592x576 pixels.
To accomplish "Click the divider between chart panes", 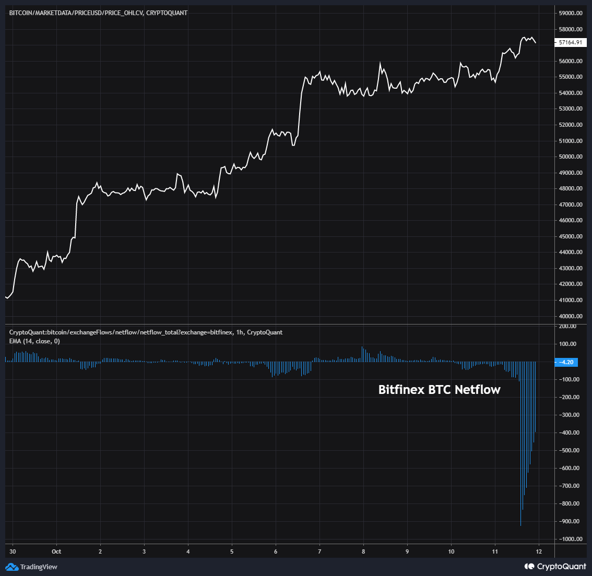I will pos(277,323).
